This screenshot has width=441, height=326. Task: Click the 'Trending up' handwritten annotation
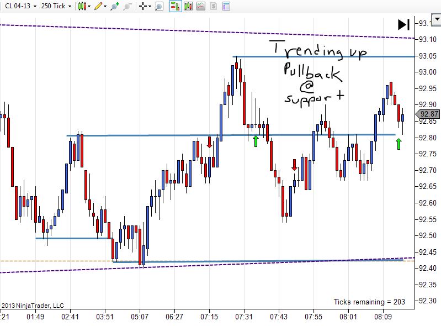(318, 50)
